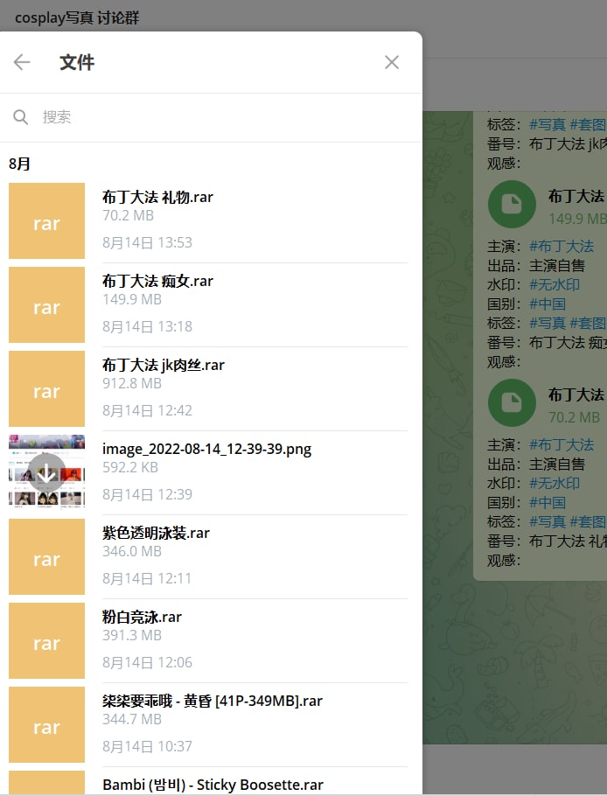Image resolution: width=607 pixels, height=796 pixels.
Task: Click the 8月 month header
Action: 20,164
